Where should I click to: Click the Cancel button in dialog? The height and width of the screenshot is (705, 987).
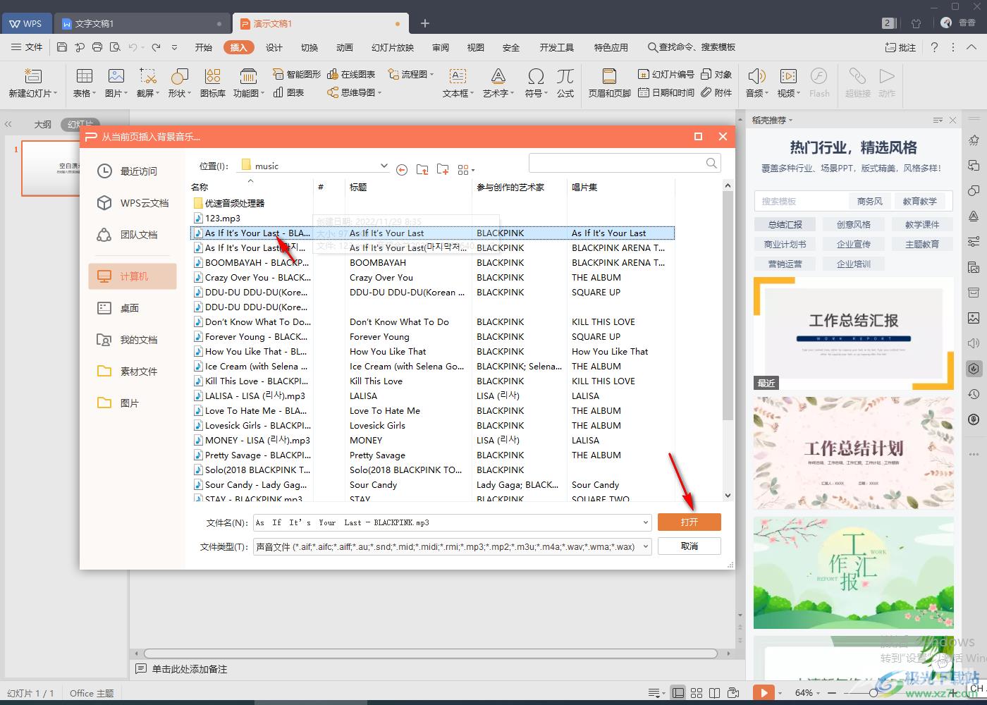[689, 546]
